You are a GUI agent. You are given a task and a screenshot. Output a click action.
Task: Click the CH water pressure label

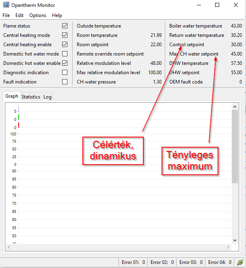pos(96,82)
